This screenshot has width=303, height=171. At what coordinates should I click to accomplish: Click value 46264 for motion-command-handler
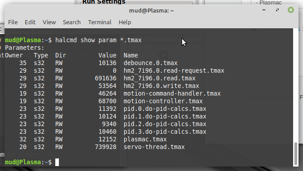(x=107, y=94)
